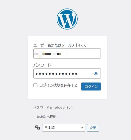Click the left arrow before test02
The width and height of the screenshot is (131, 140).
tap(34, 117)
